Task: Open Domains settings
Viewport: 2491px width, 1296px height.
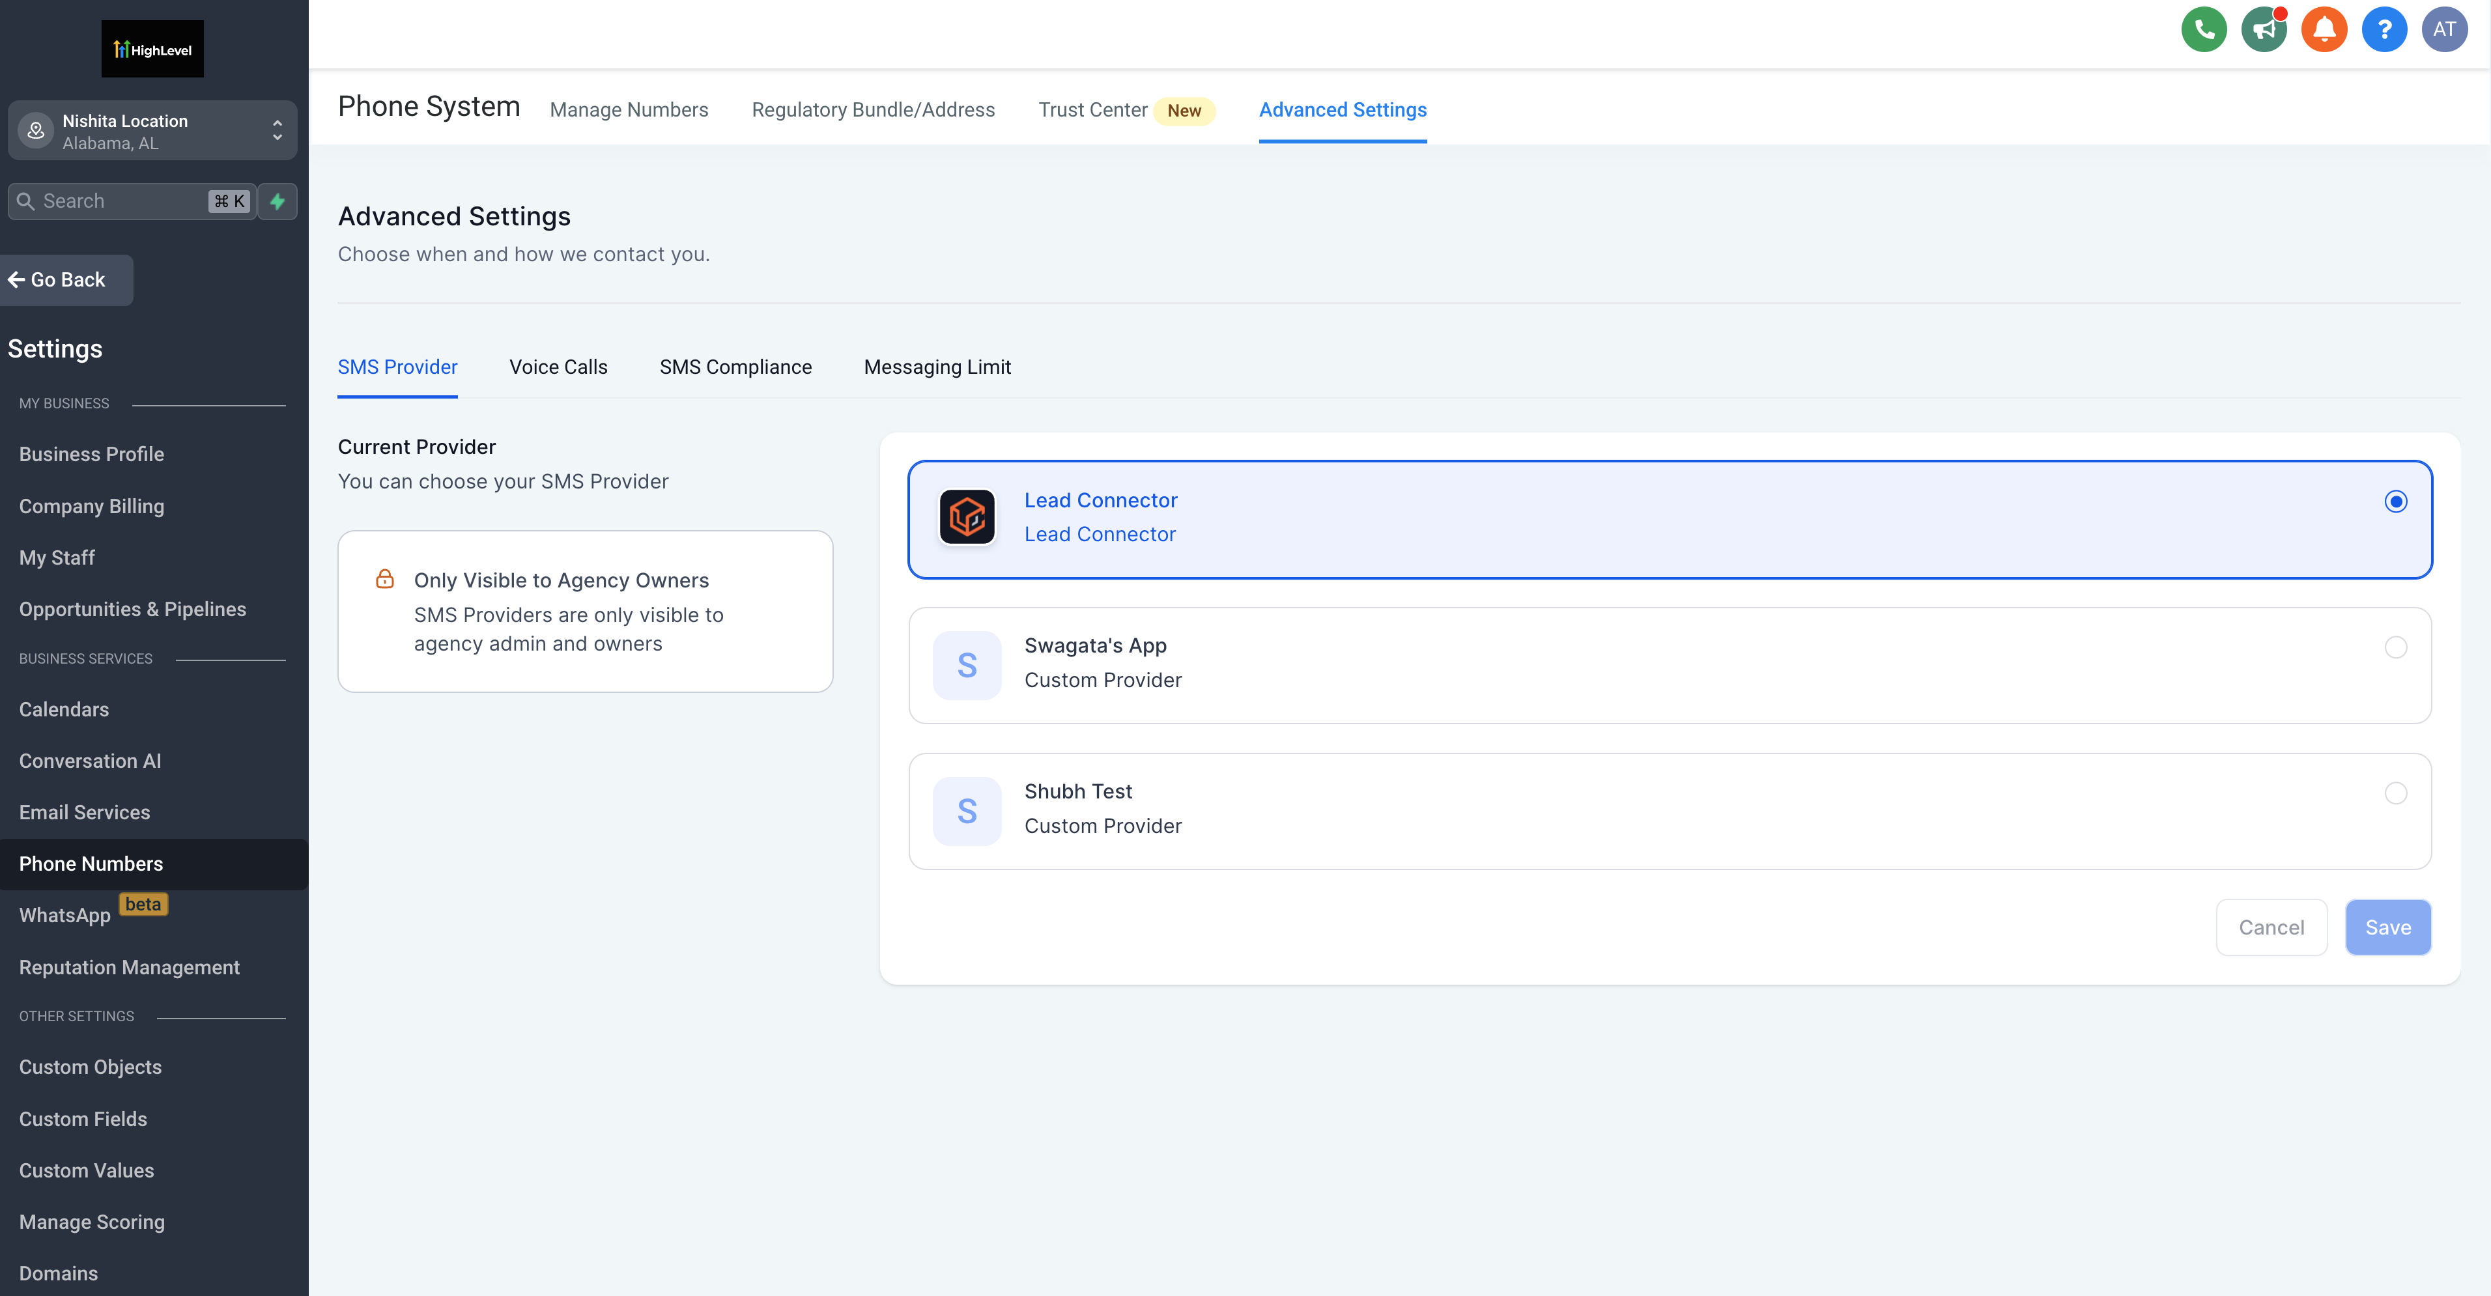Action: (x=59, y=1273)
